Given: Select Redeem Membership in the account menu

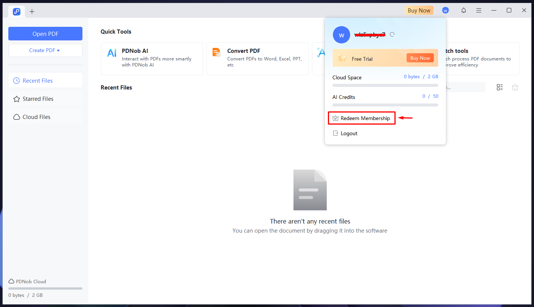Looking at the screenshot, I should click(x=362, y=118).
